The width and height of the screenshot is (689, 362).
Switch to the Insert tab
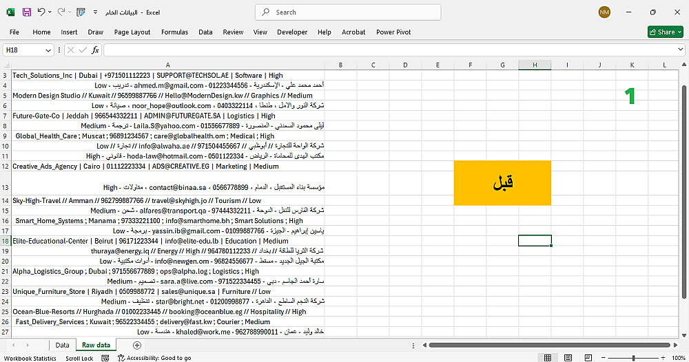tap(69, 32)
